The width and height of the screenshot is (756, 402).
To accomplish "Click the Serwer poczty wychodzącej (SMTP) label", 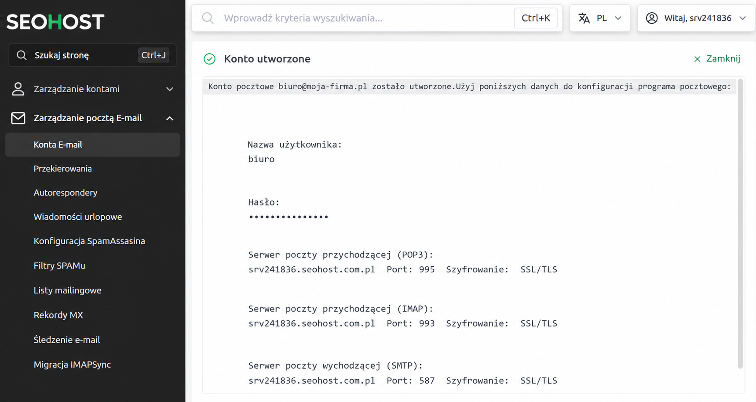I will [336, 366].
